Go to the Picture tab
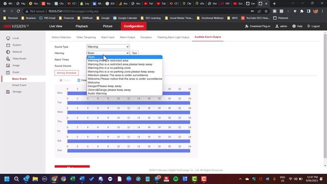This screenshot has width=327, height=184. pos(108,26)
